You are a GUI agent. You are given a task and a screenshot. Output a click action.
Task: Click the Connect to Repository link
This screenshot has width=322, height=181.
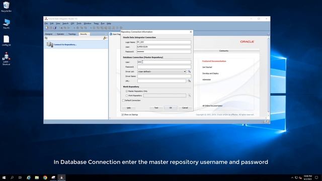[x=65, y=45]
